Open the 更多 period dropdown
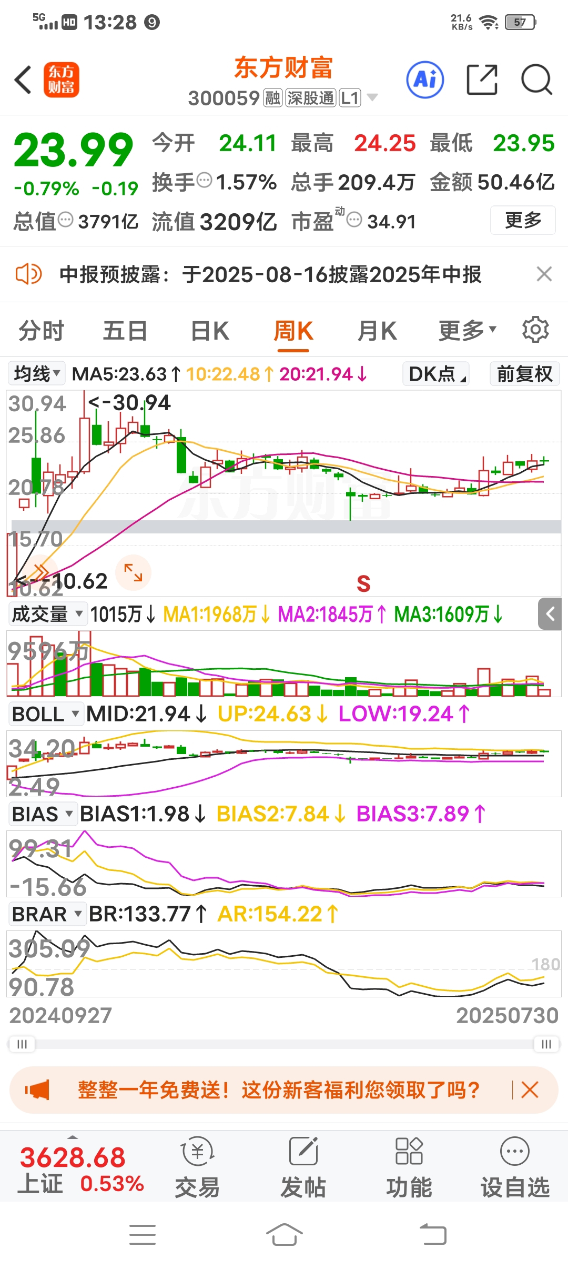 pyautogui.click(x=468, y=331)
